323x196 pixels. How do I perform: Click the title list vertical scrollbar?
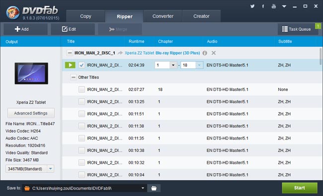(x=321, y=57)
